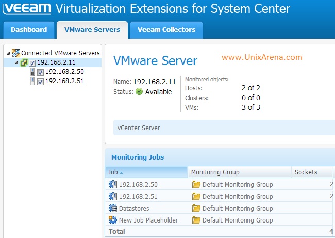335x238 pixels.
Task: Click the Connected VMware Servers root icon
Action: pos(16,53)
